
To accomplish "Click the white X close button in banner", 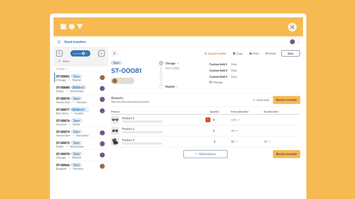I will tap(292, 27).
